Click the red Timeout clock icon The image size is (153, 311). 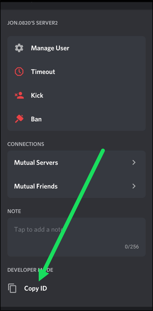(19, 72)
